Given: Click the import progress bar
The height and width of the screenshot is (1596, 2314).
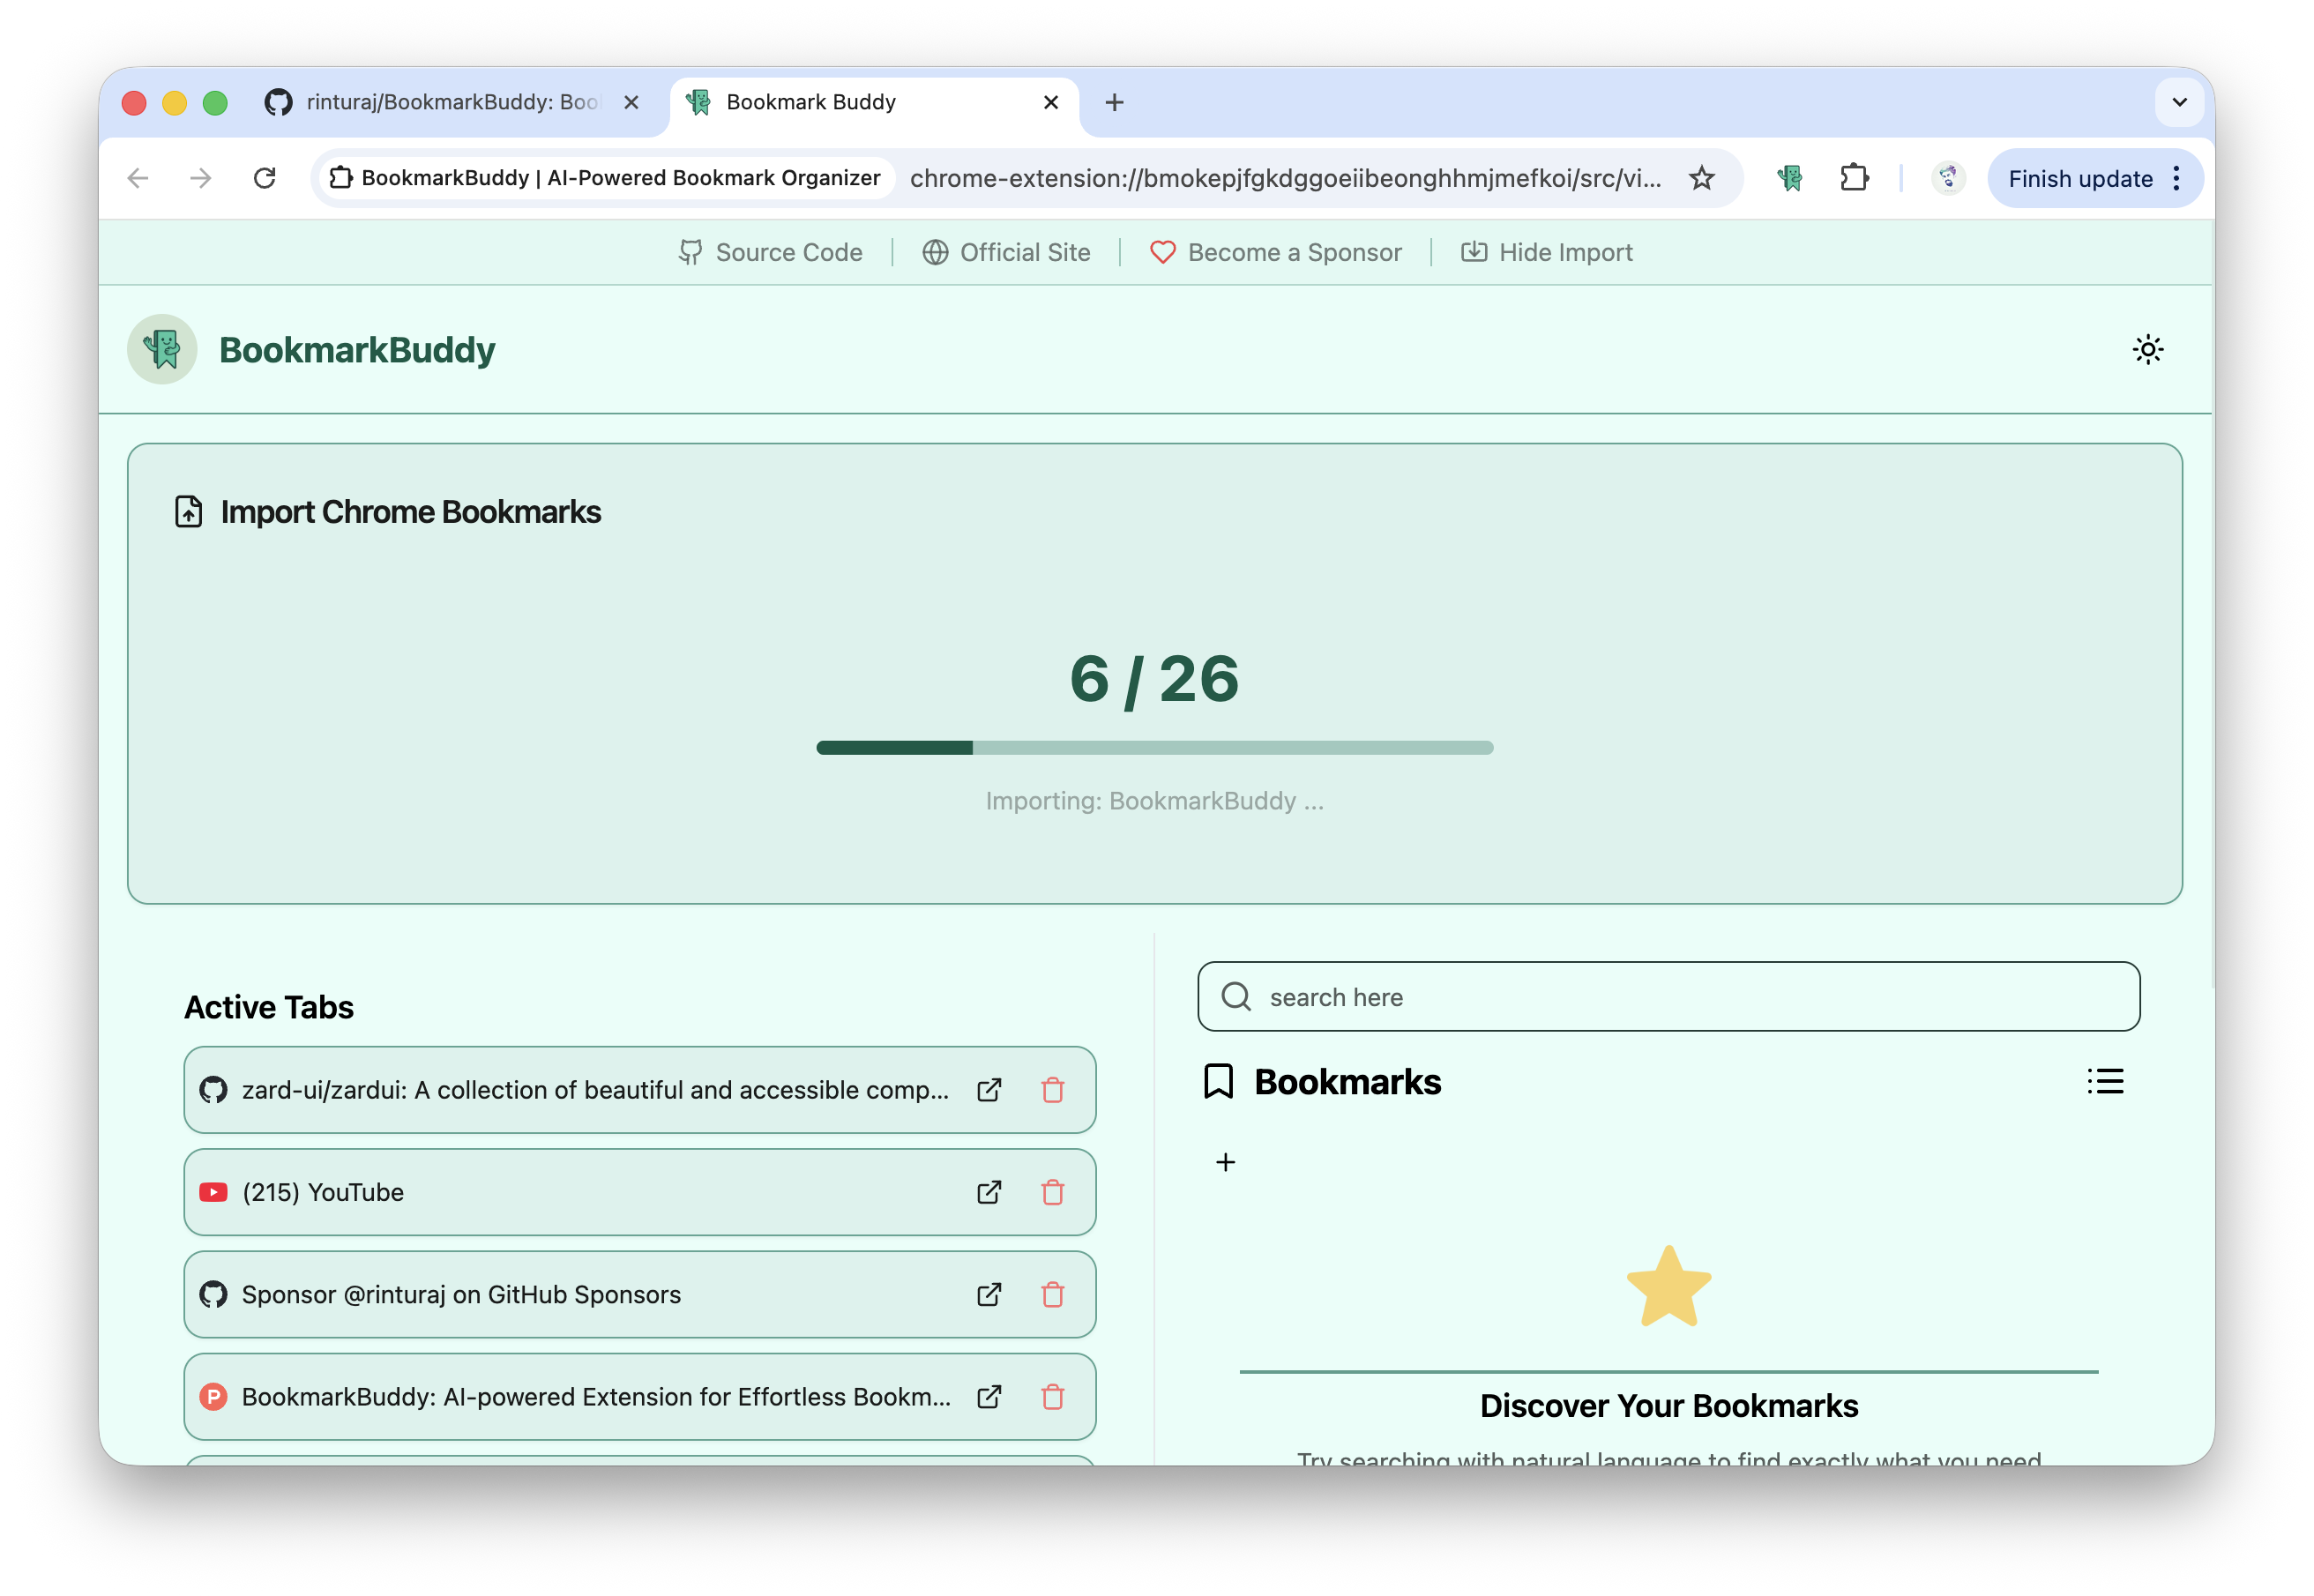Looking at the screenshot, I should tap(1155, 747).
